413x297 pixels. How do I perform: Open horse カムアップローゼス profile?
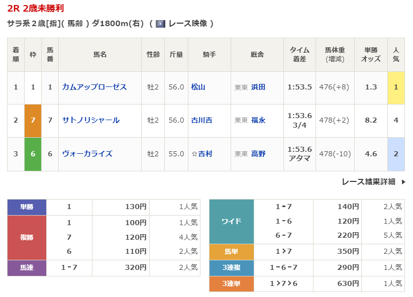pos(94,87)
